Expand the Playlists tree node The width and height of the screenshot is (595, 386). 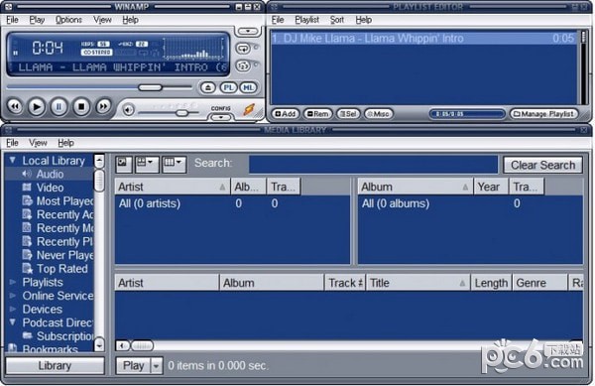coord(13,283)
